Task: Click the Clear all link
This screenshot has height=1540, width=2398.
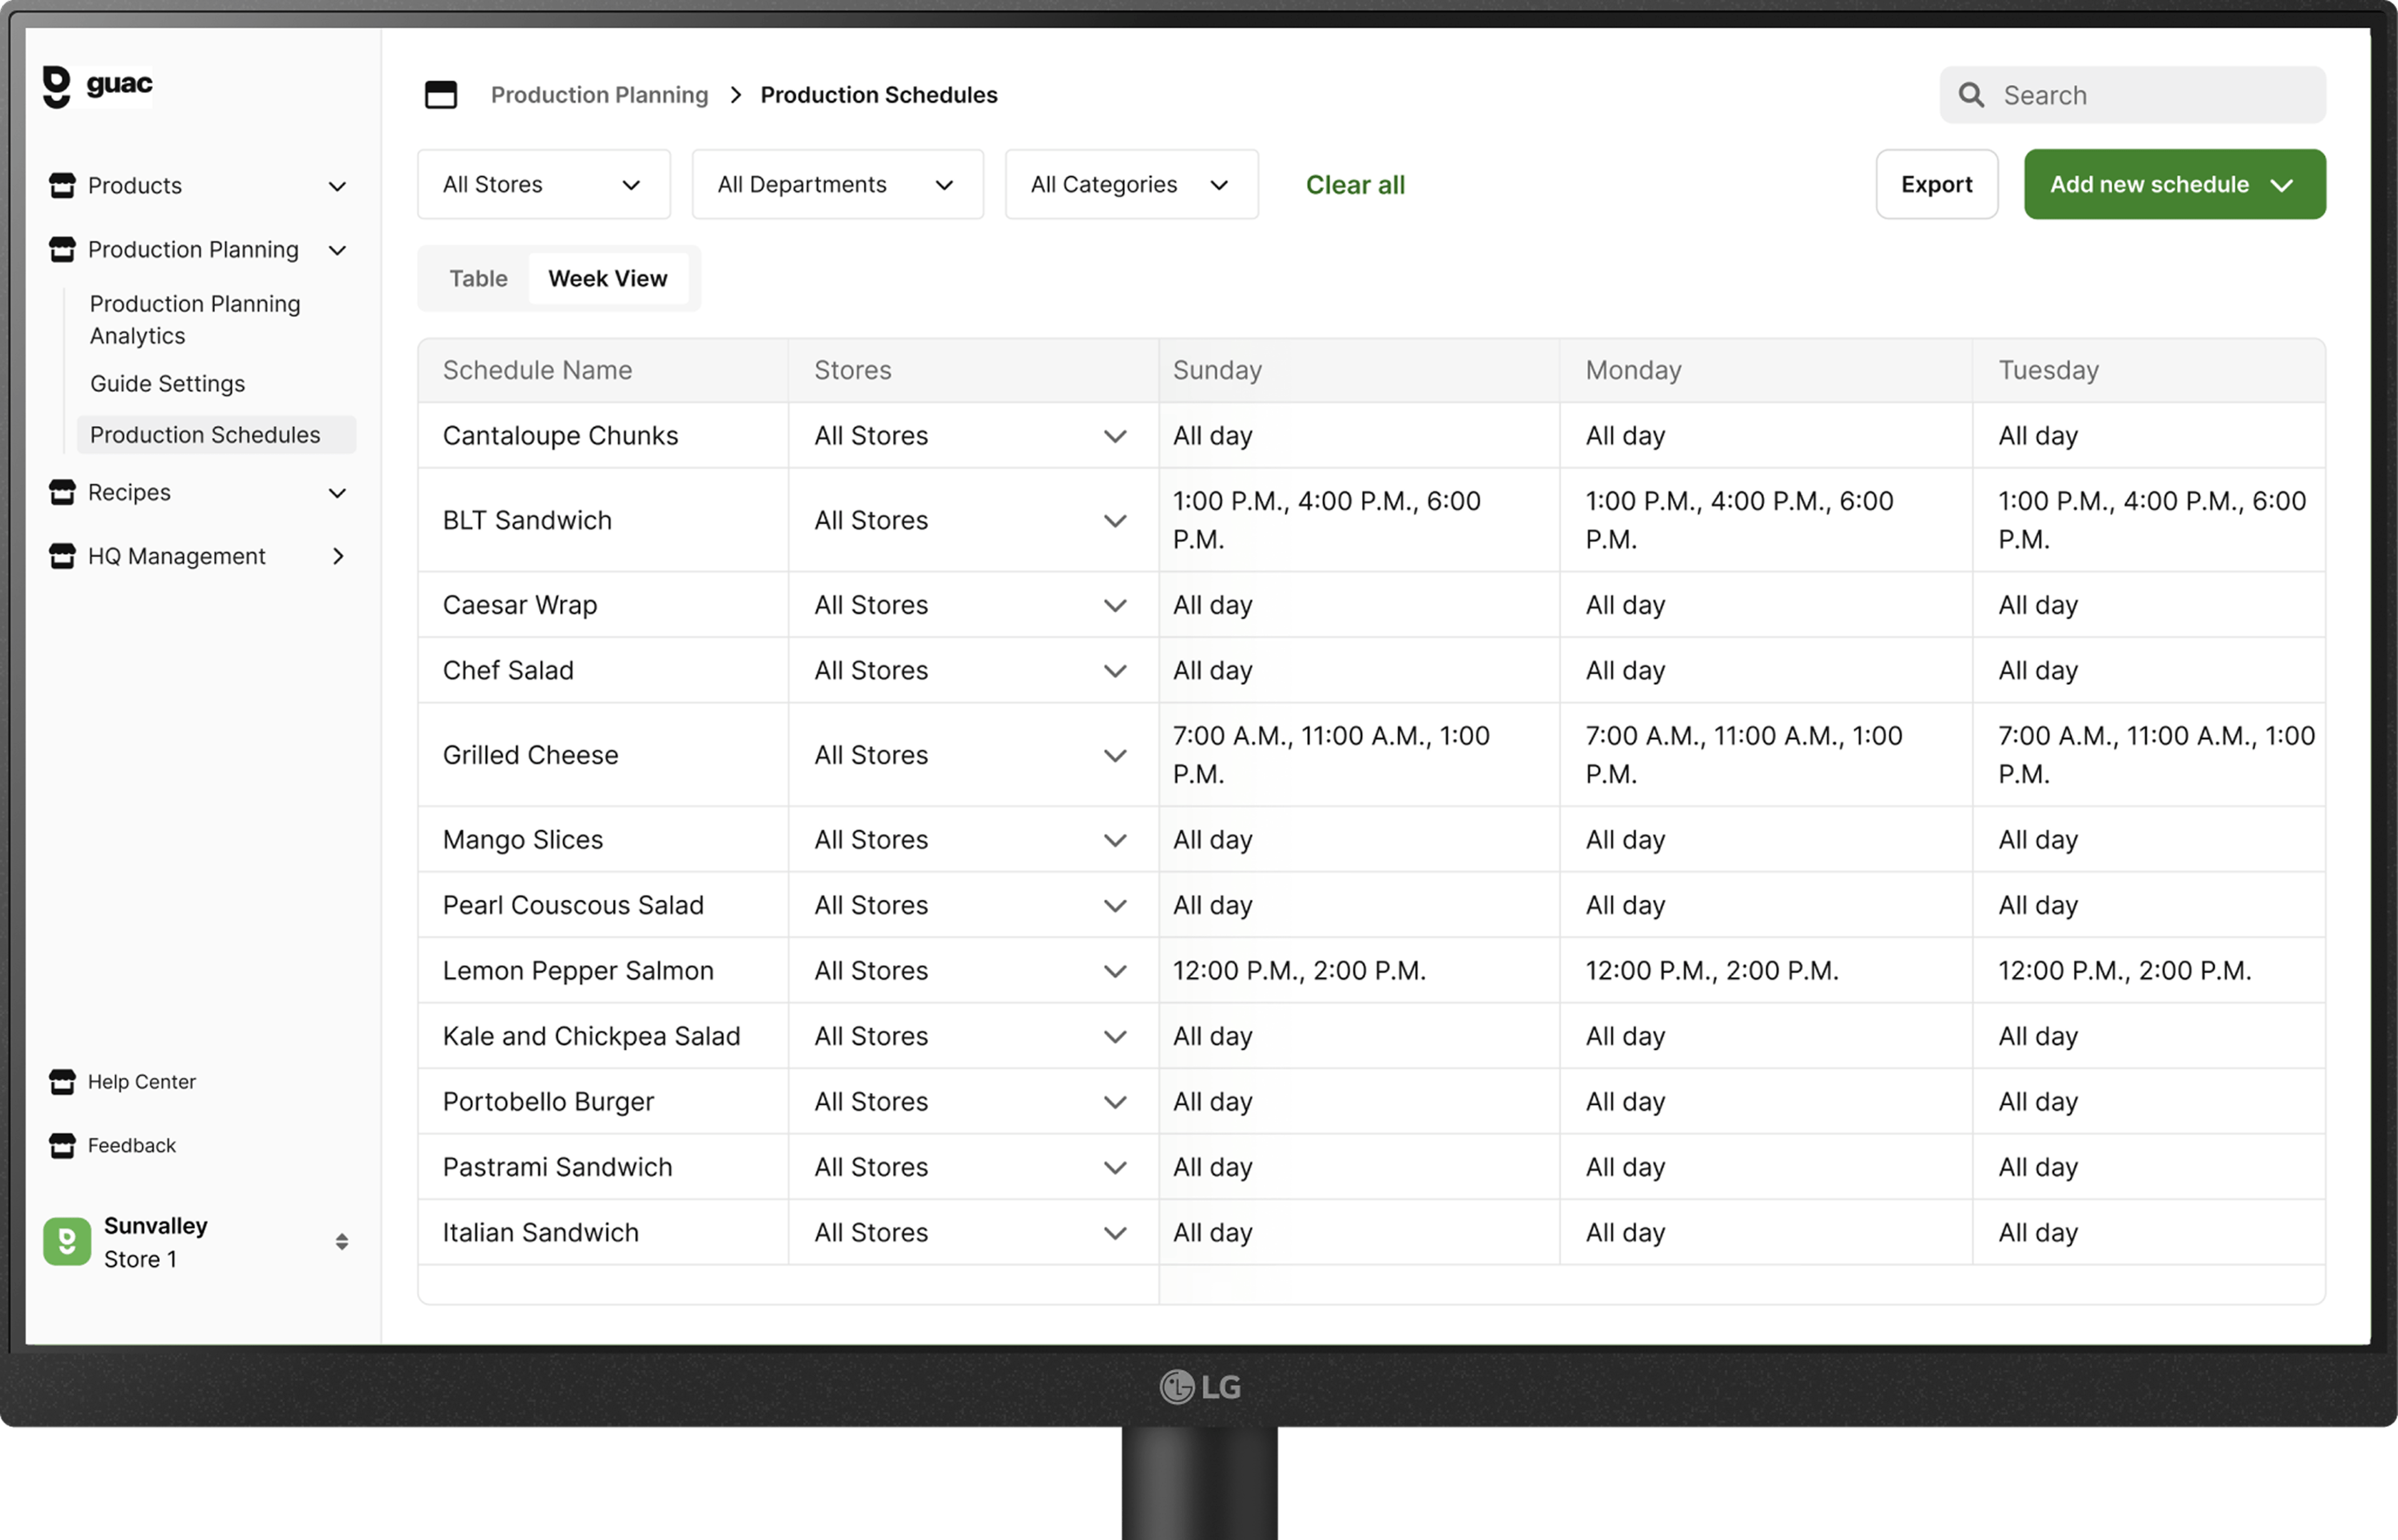Action: click(x=1354, y=184)
